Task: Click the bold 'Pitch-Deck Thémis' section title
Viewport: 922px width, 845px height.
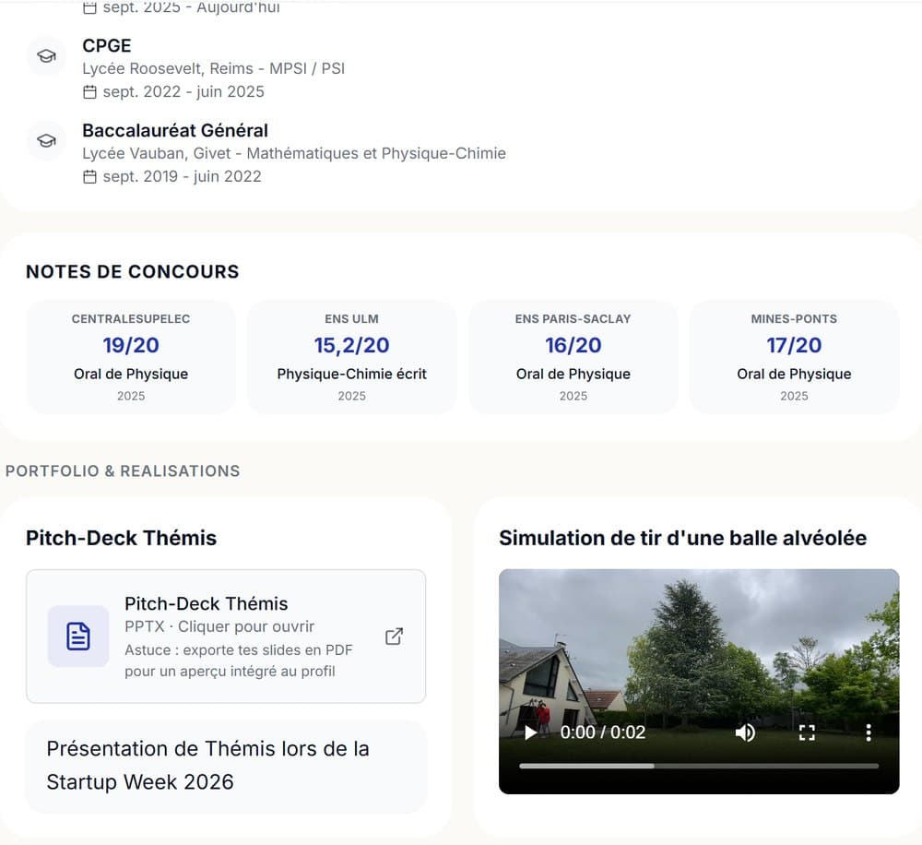Action: [x=121, y=538]
